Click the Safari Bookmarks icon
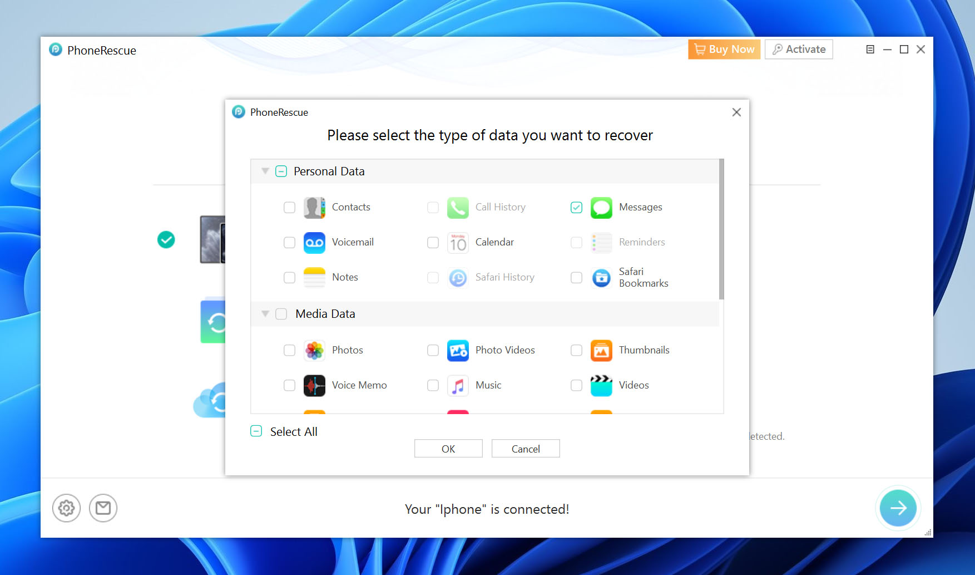 pos(601,278)
